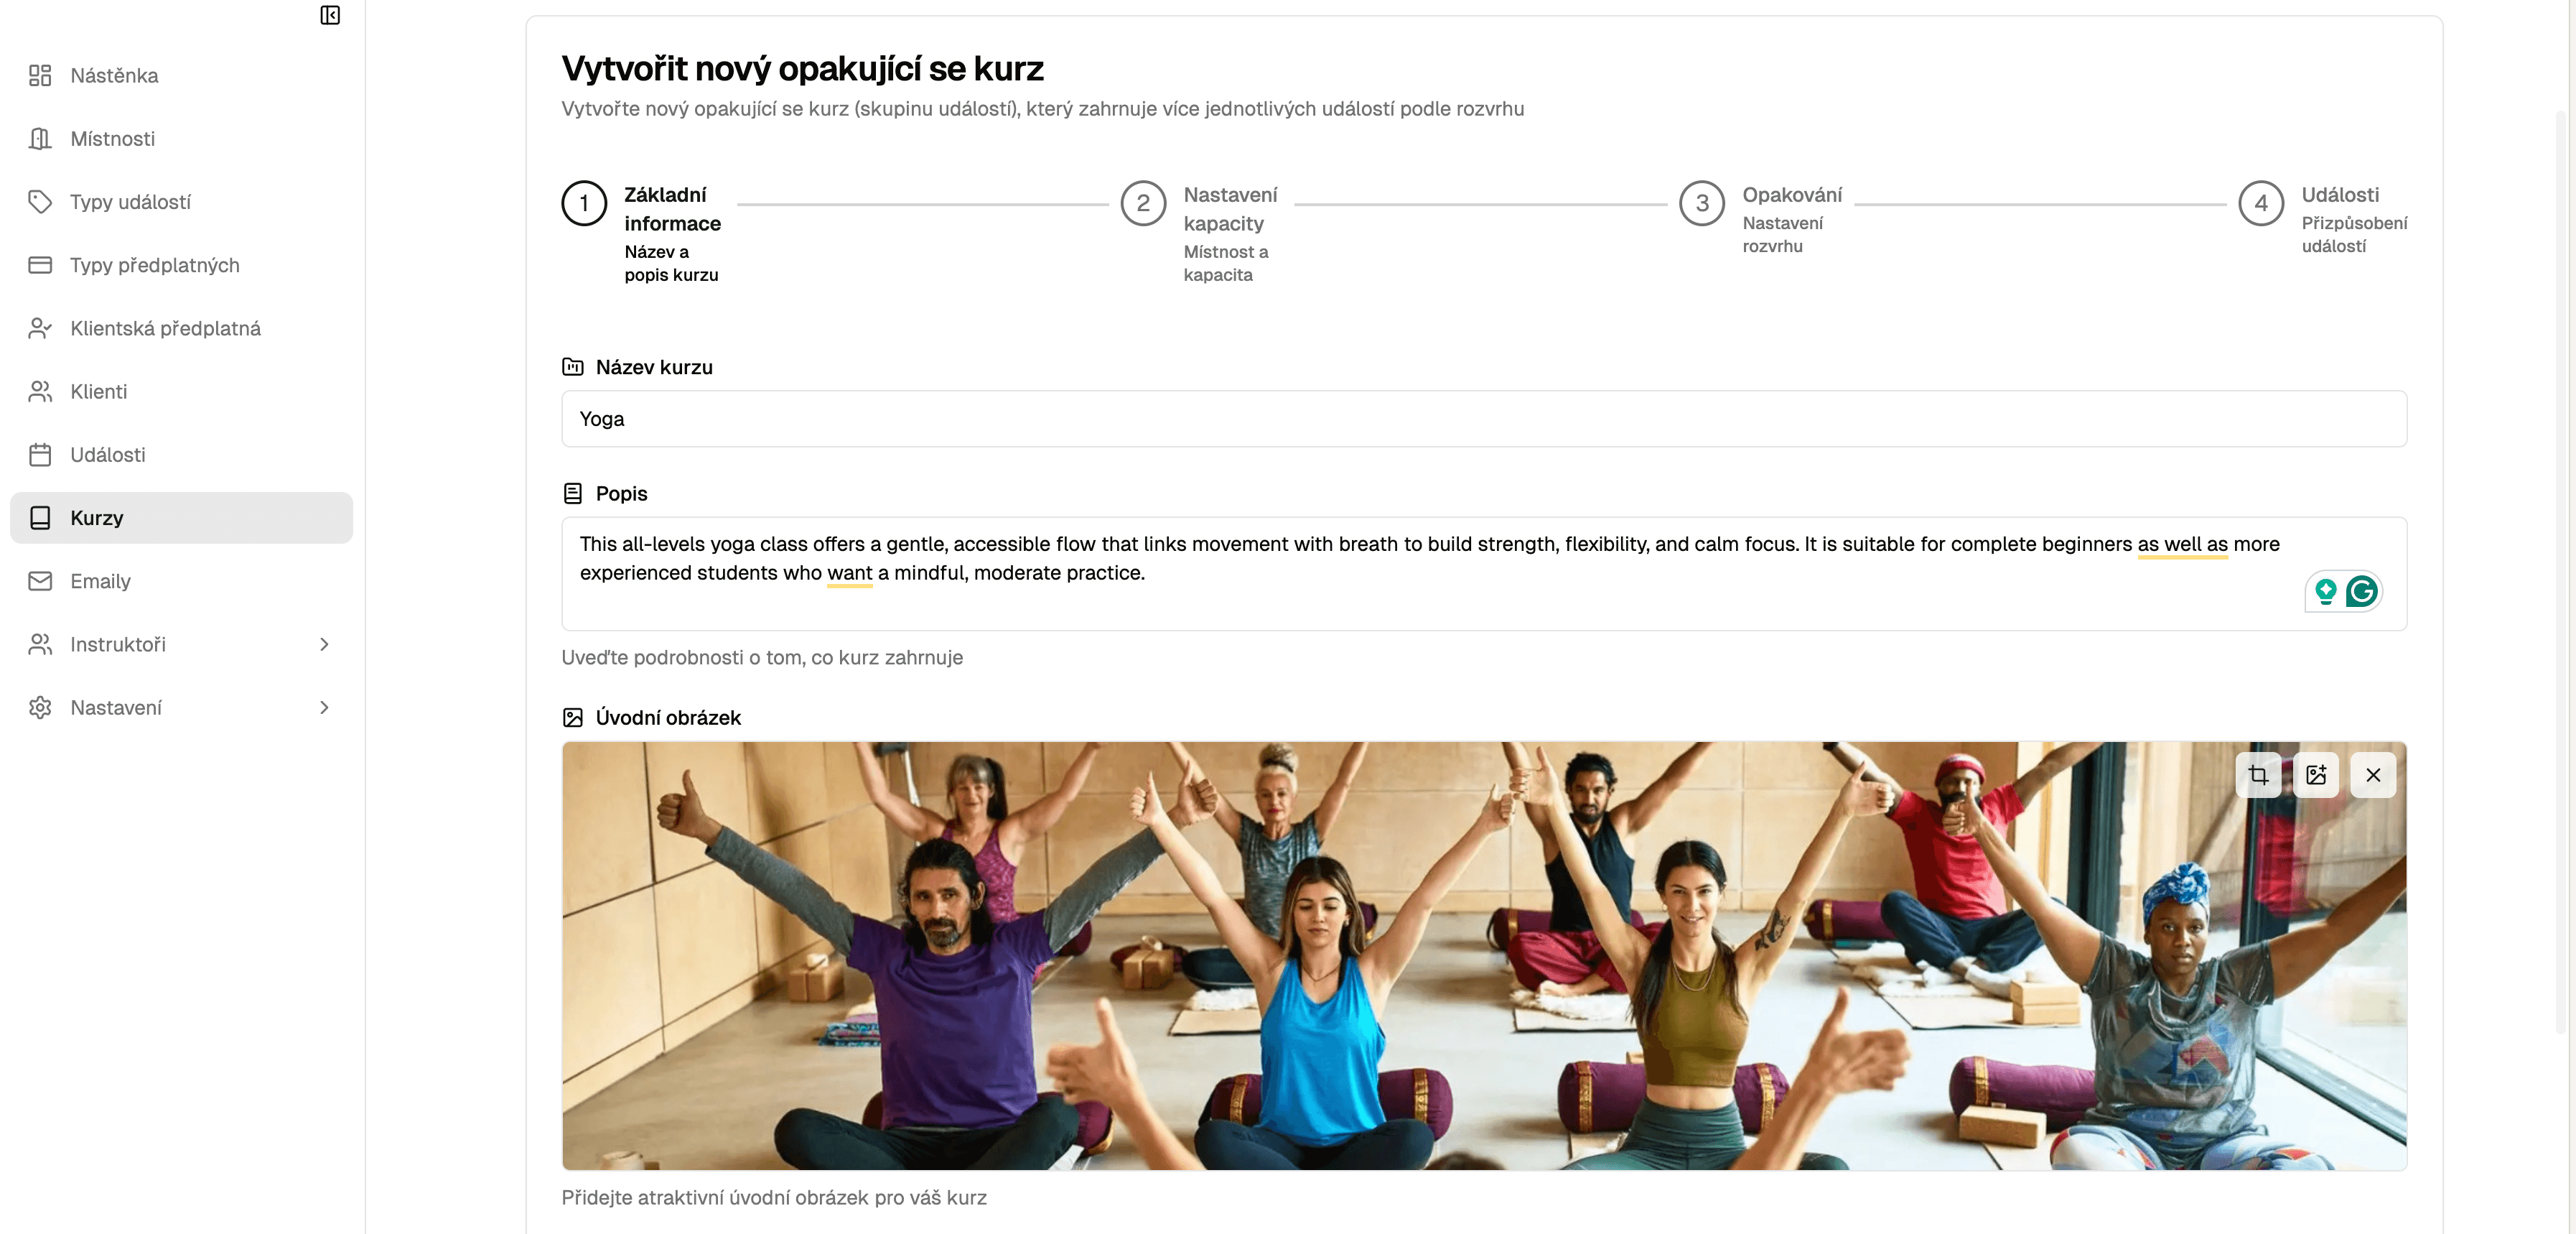
Task: Click into the Popis description textarea
Action: tap(1484, 573)
